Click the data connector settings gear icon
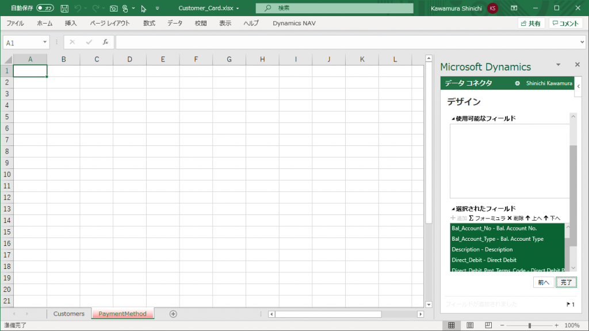The width and height of the screenshot is (589, 331). tap(517, 83)
